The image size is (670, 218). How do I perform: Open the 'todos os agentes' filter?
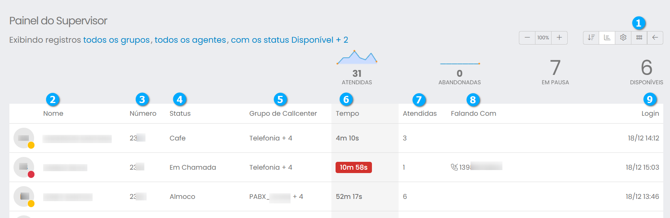click(x=190, y=40)
